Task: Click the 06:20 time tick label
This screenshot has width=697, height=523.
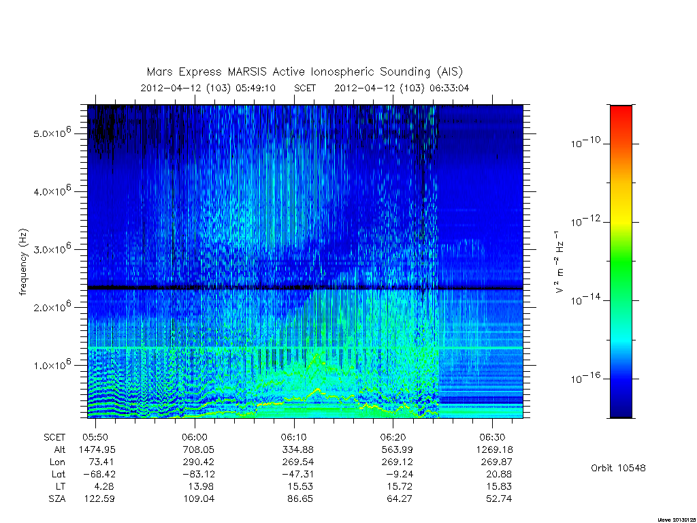Action: (x=393, y=437)
